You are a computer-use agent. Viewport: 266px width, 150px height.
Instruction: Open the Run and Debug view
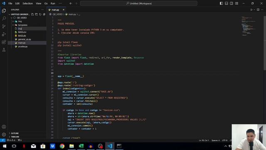point(4,34)
